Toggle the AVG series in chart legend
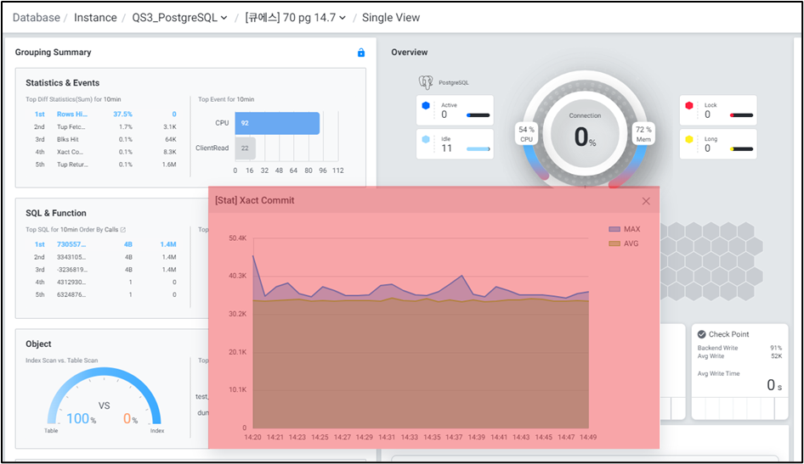 624,243
